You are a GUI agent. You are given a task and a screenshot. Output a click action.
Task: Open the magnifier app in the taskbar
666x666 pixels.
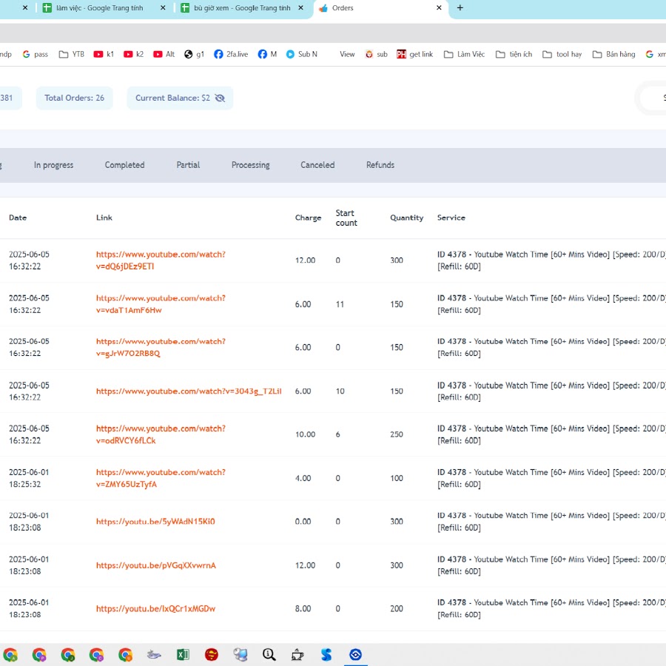pos(269,655)
